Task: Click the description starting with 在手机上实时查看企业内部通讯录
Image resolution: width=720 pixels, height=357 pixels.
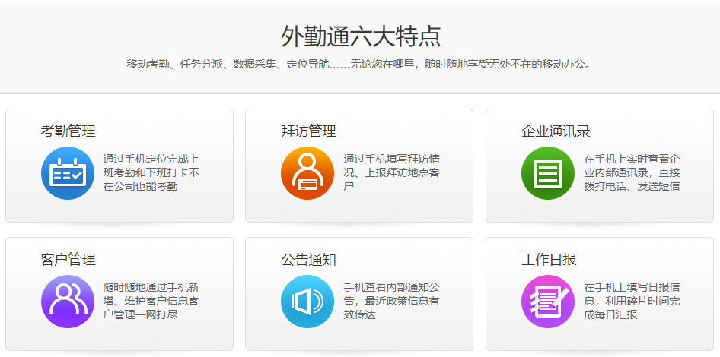Action: coord(632,172)
